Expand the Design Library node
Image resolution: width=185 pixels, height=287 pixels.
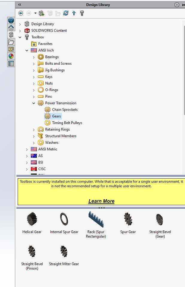point(20,24)
